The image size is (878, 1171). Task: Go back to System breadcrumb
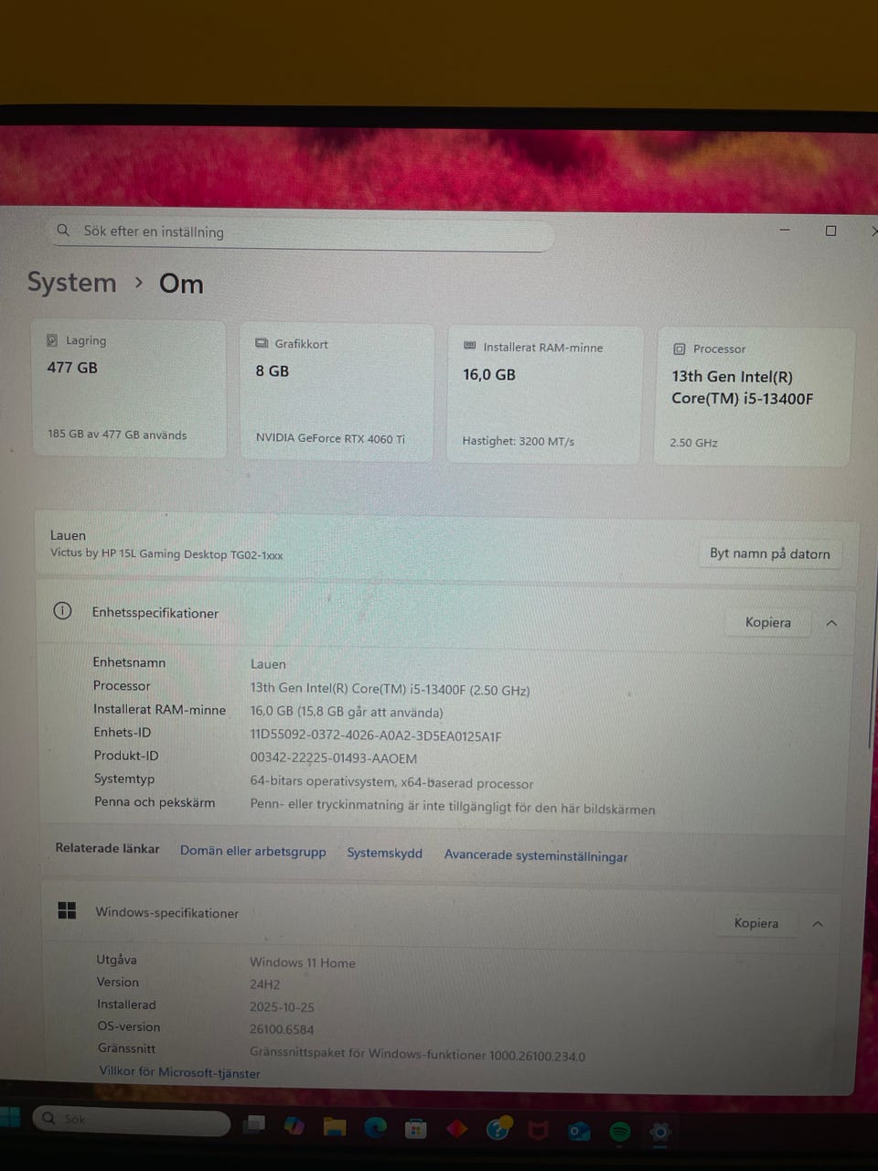[x=71, y=282]
